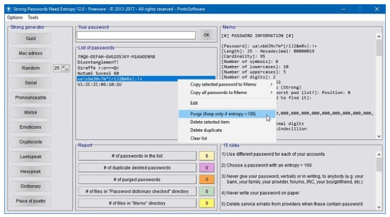Open the Tools menu
This screenshot has height=217, width=390.
[33, 17]
